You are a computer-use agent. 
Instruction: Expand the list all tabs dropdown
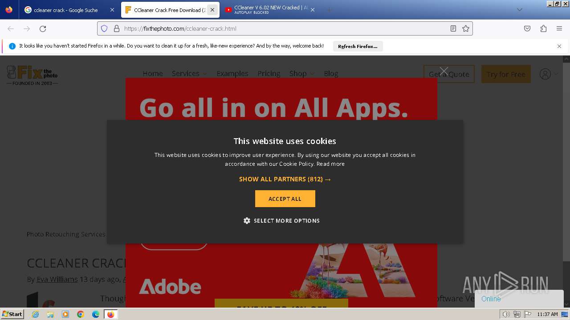pos(519,10)
